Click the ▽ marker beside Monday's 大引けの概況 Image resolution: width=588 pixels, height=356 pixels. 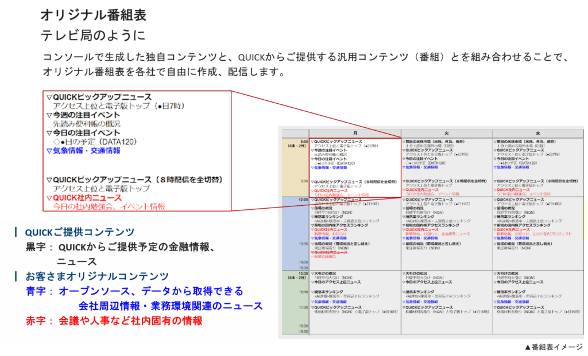coord(313,274)
